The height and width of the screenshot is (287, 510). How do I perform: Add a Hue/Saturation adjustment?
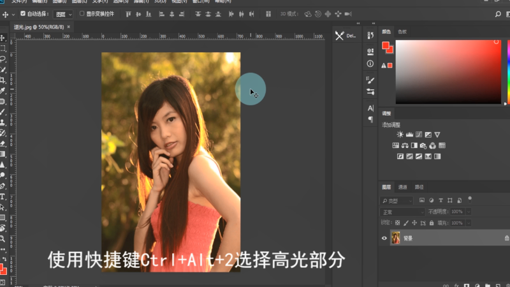coord(395,145)
